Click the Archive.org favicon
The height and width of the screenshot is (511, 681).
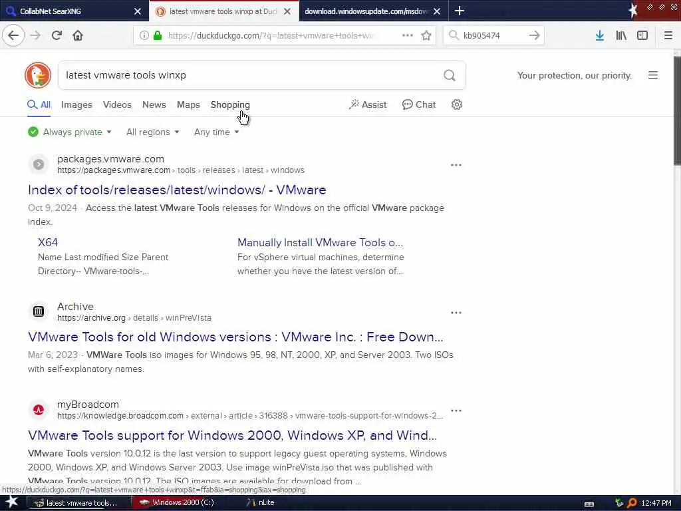click(39, 311)
